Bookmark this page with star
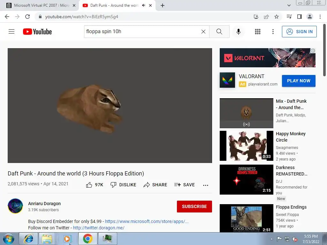The image size is (327, 245). (277, 17)
